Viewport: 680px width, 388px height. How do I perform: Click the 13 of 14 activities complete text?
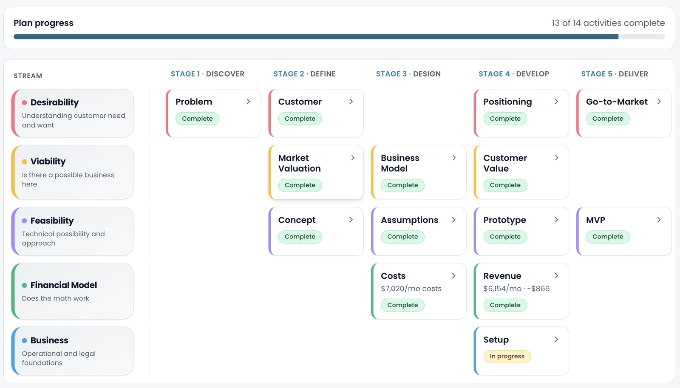tap(608, 23)
